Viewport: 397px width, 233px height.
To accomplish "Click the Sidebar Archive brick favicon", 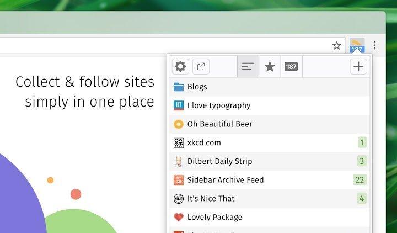I will 179,180.
